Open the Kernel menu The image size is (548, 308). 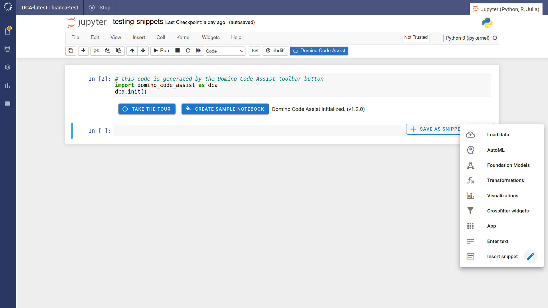click(183, 38)
